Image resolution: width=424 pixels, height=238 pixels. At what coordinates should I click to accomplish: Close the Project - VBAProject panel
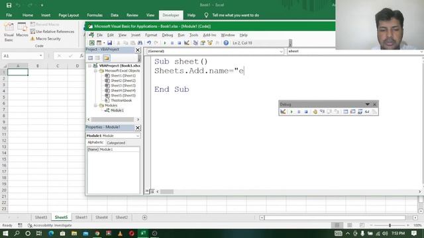138,50
